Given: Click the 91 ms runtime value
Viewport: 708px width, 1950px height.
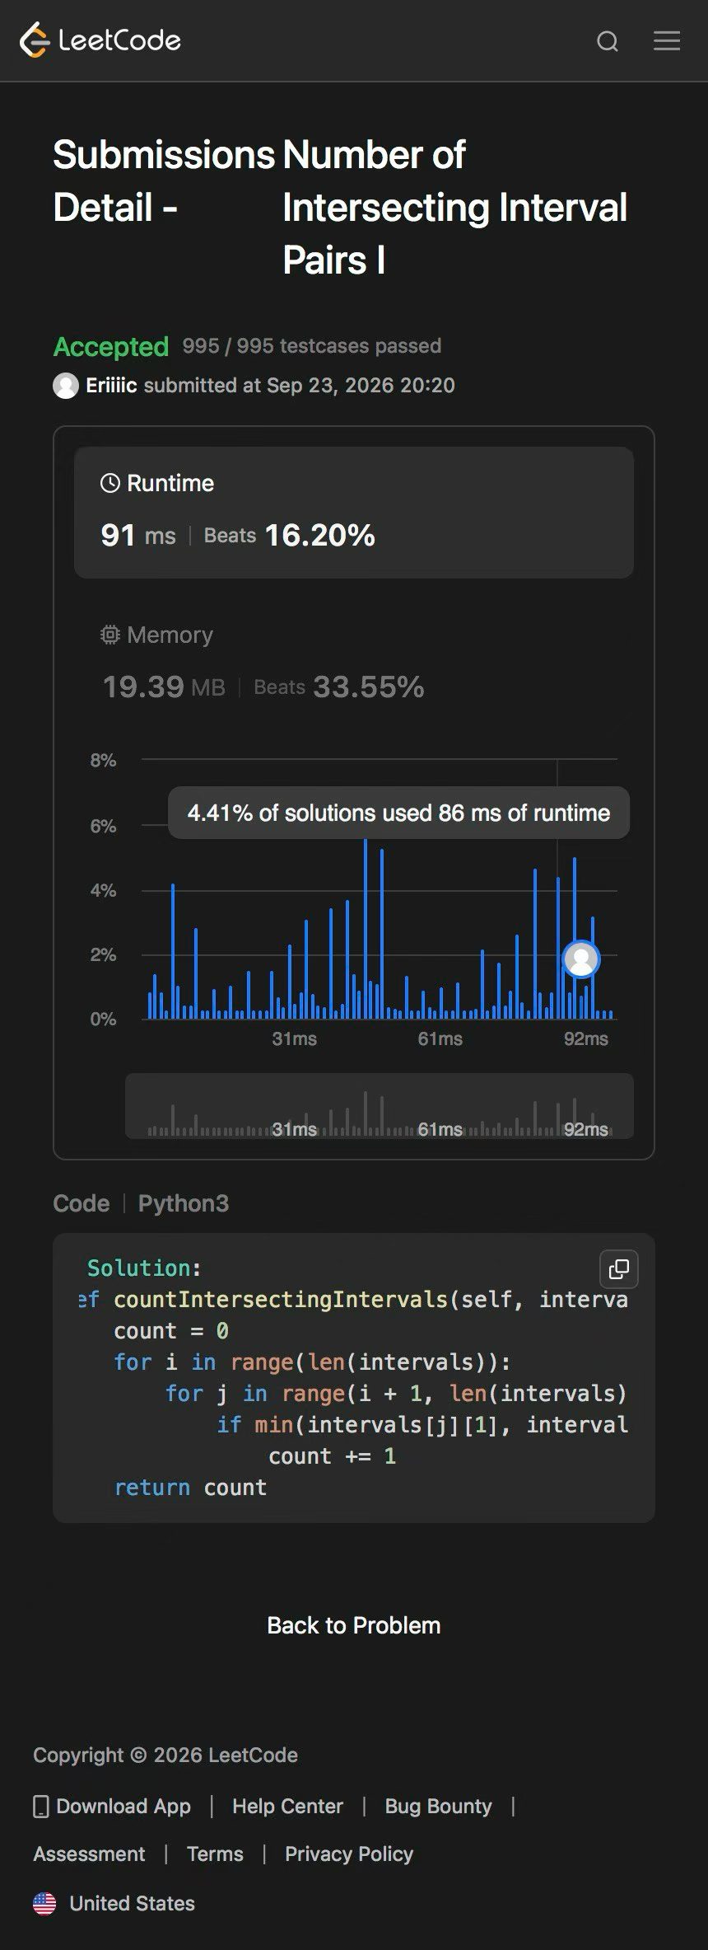Looking at the screenshot, I should [138, 536].
